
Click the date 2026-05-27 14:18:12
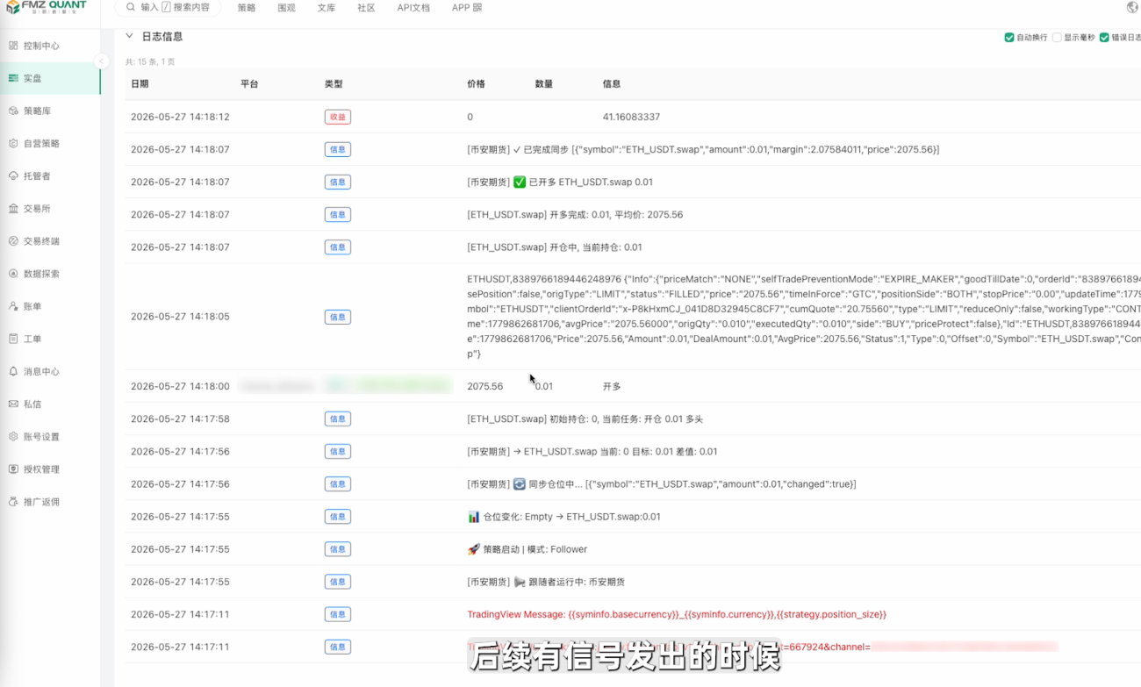click(180, 117)
